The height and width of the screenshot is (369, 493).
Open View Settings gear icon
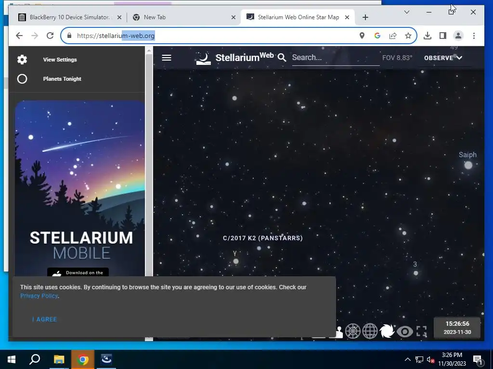tap(22, 60)
